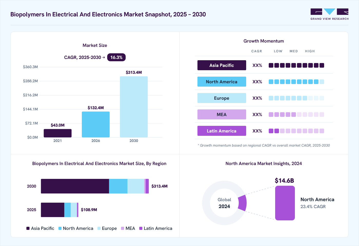
Task: Click the 16.3% CAGR badge
Action: click(x=116, y=57)
